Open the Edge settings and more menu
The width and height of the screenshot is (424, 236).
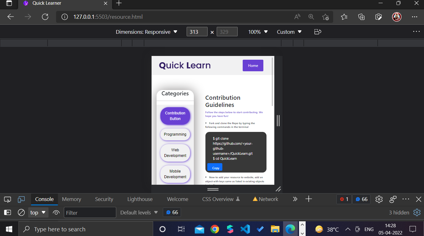[415, 17]
